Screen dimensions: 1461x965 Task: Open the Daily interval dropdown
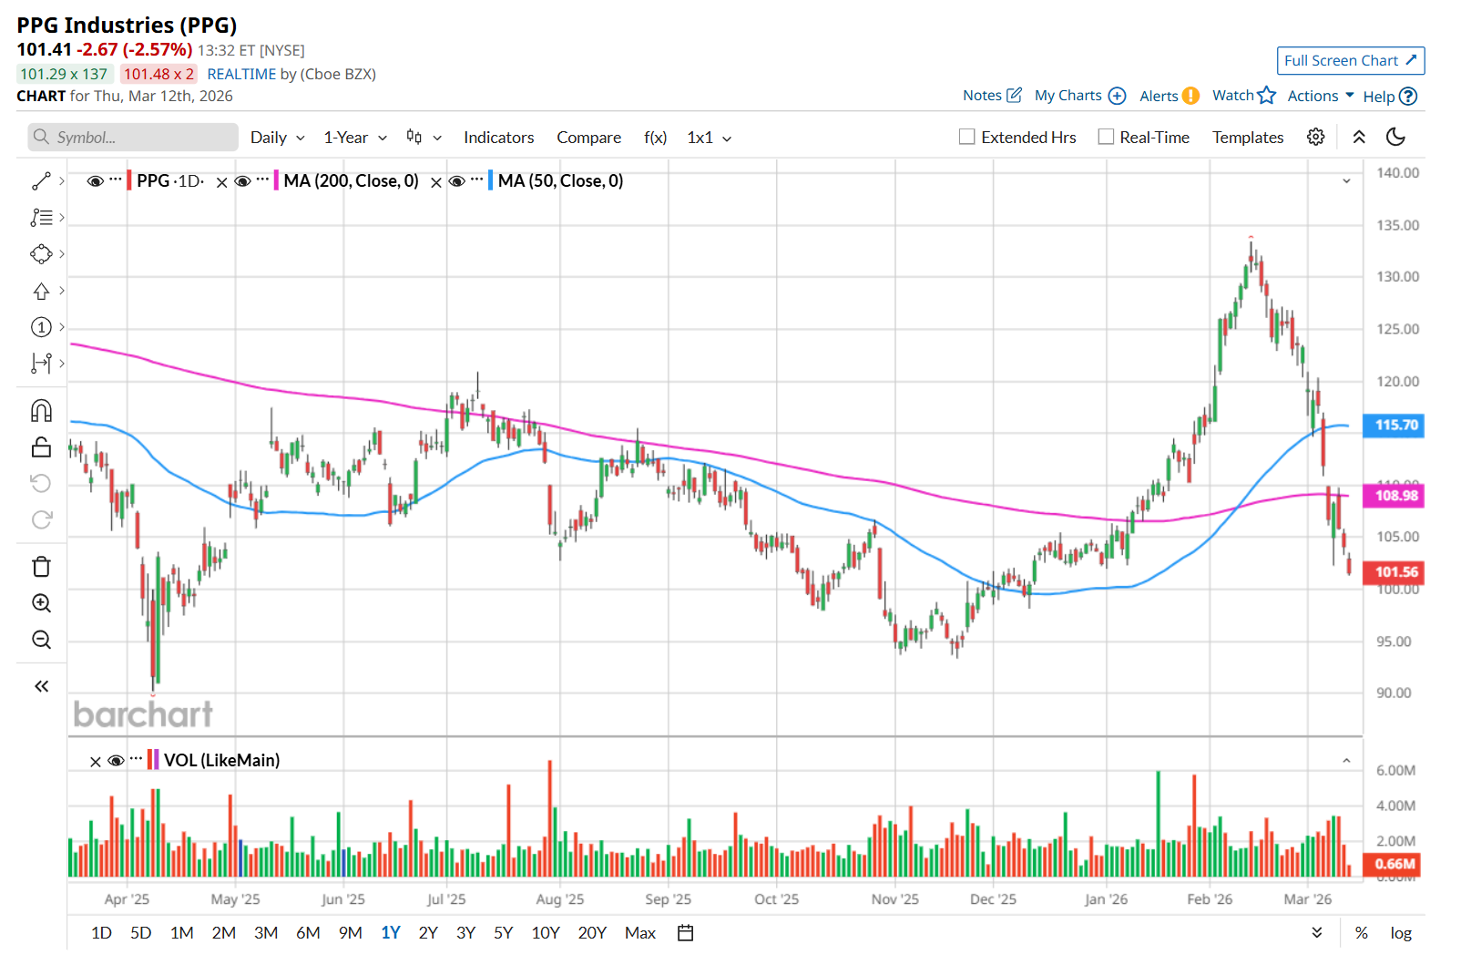(x=277, y=138)
